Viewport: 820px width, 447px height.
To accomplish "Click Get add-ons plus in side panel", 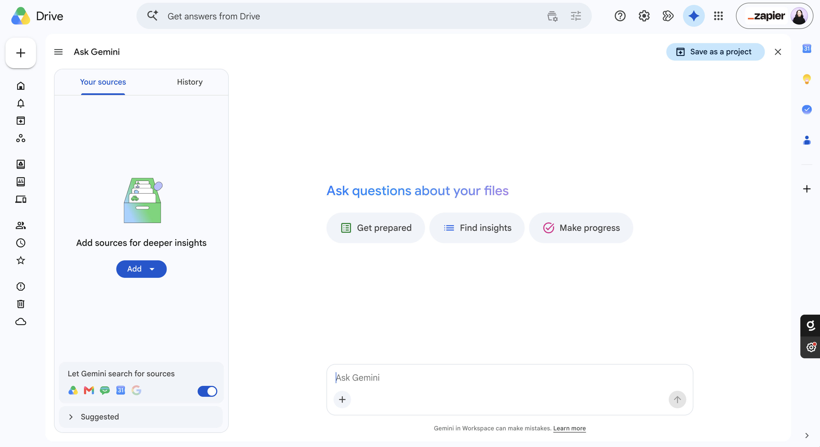I will pyautogui.click(x=807, y=189).
